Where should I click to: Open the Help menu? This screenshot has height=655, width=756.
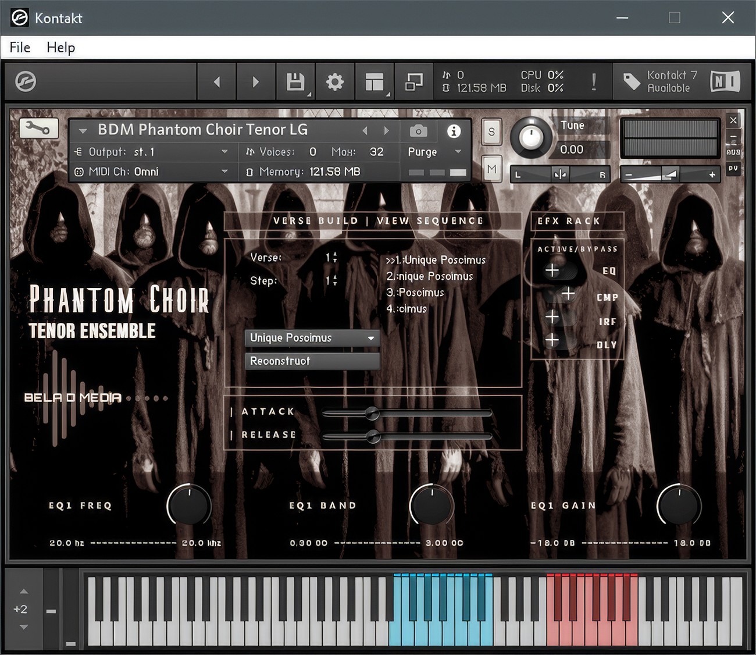point(60,48)
